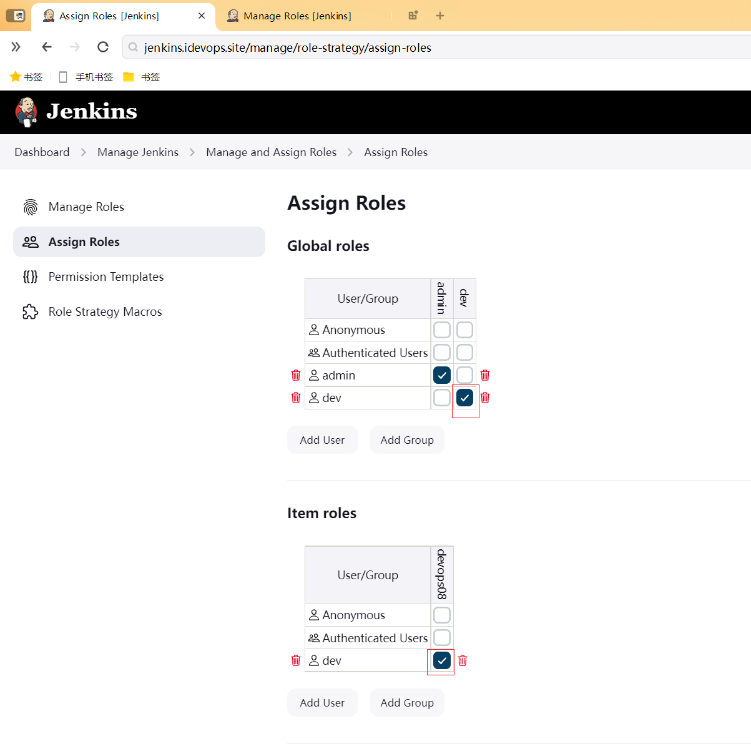
Task: Expand breadcrumb chevron after Manage Jenkins
Action: [192, 152]
